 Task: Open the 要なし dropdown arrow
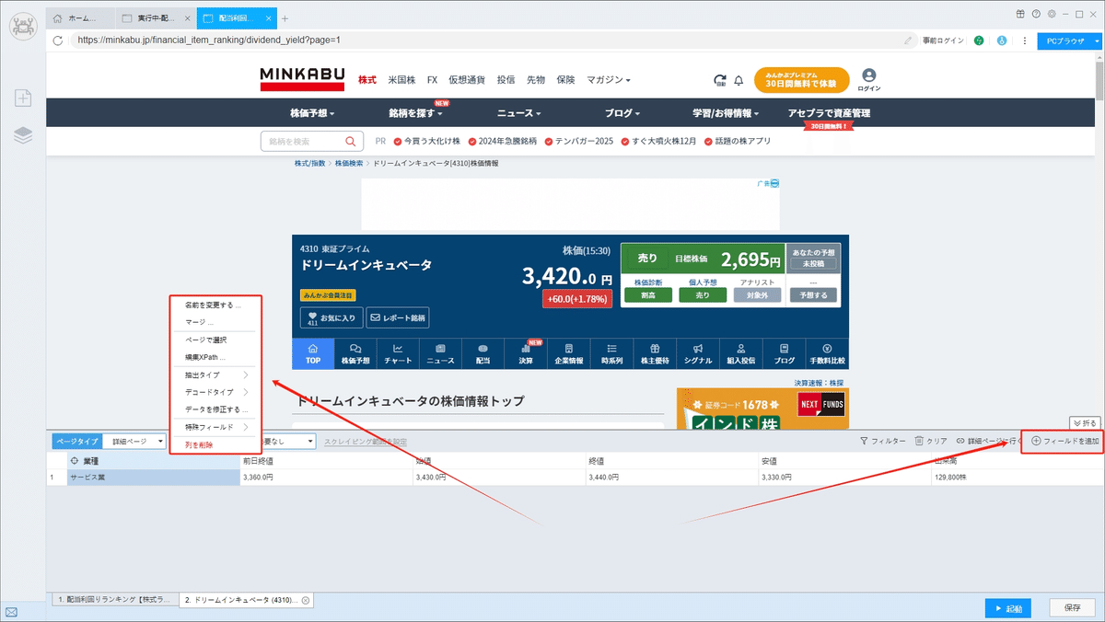[308, 442]
